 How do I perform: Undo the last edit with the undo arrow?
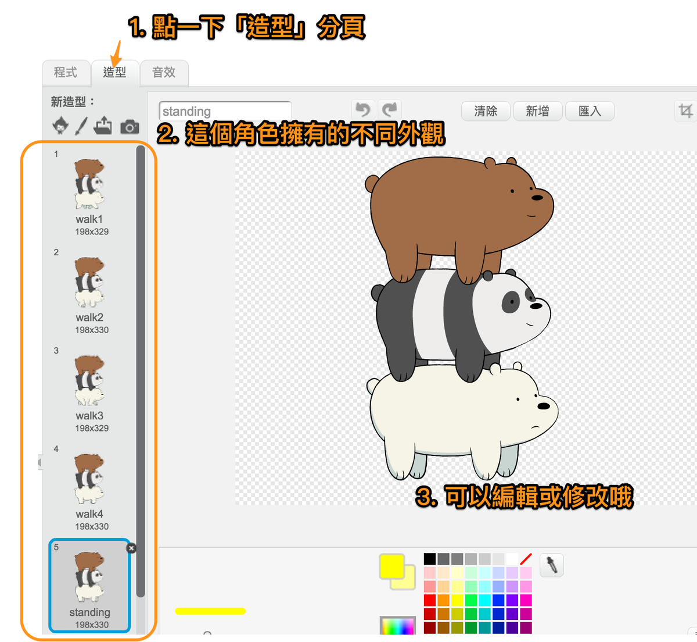(x=363, y=109)
